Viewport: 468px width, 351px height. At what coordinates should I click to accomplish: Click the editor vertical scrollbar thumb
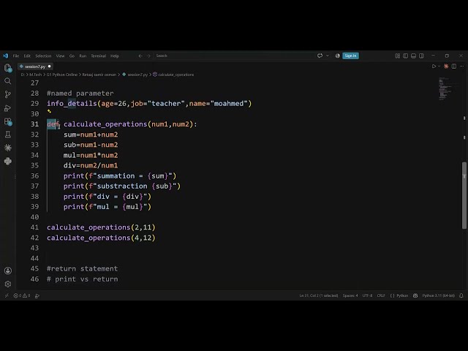[464, 195]
